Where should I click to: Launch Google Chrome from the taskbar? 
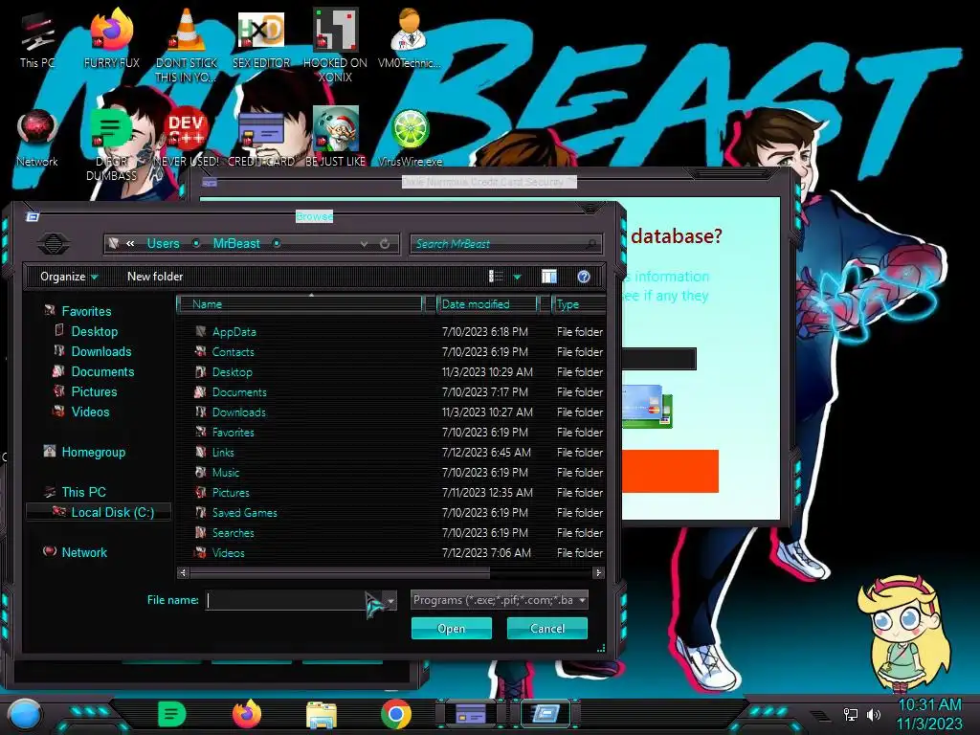[x=396, y=714]
